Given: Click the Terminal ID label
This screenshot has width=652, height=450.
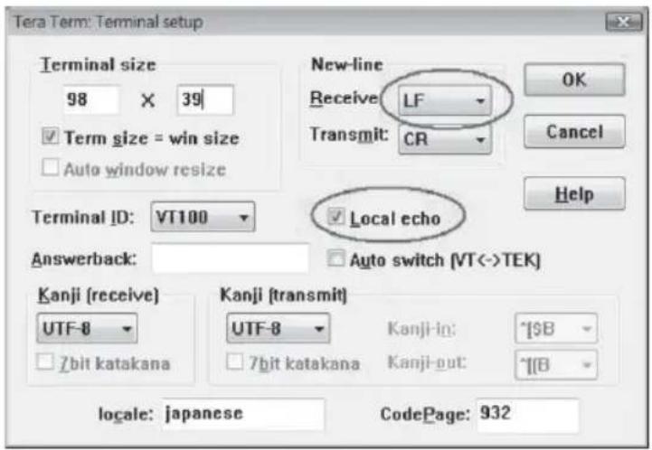Looking at the screenshot, I should click(x=83, y=217).
